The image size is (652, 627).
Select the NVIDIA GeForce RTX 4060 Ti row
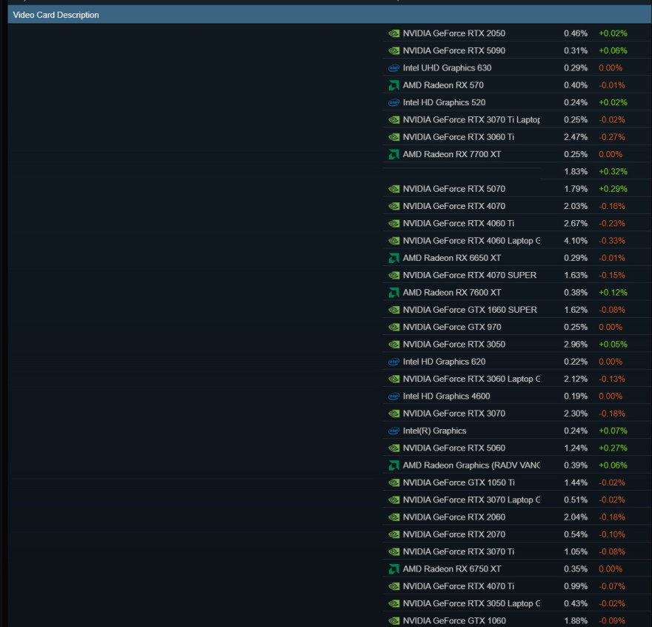point(458,223)
